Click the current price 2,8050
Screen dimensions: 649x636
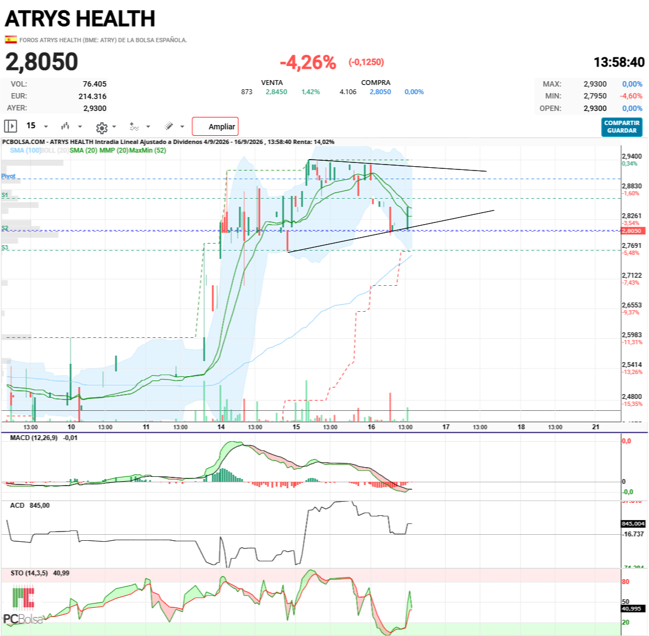pos(42,62)
